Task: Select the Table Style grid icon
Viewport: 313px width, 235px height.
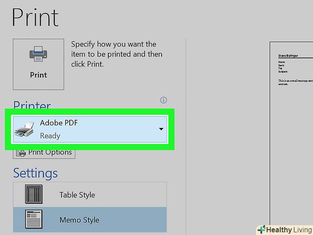Action: 33,195
